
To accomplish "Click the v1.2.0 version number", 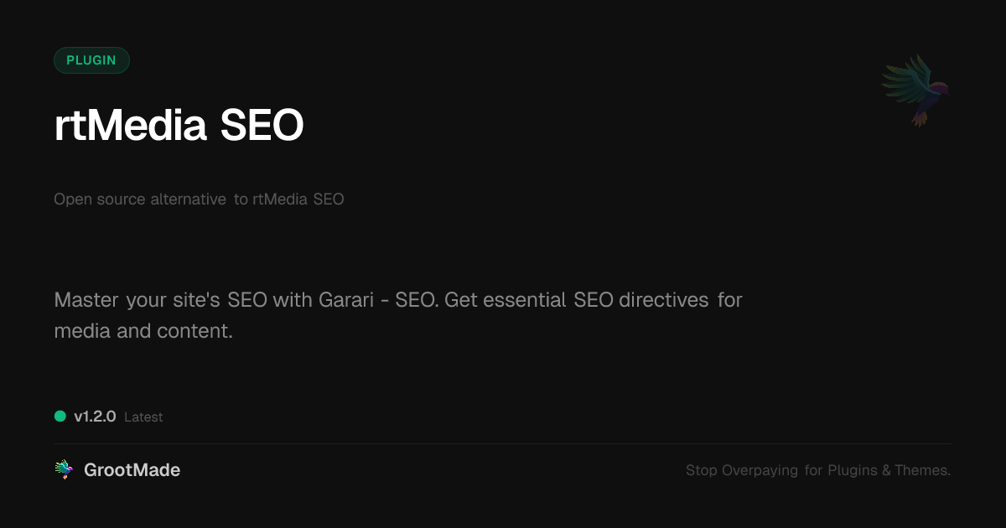I will (95, 417).
